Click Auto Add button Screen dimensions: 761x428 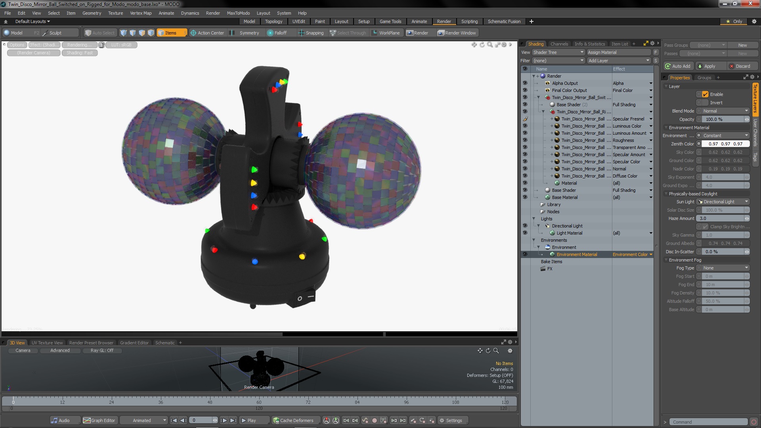tap(678, 66)
